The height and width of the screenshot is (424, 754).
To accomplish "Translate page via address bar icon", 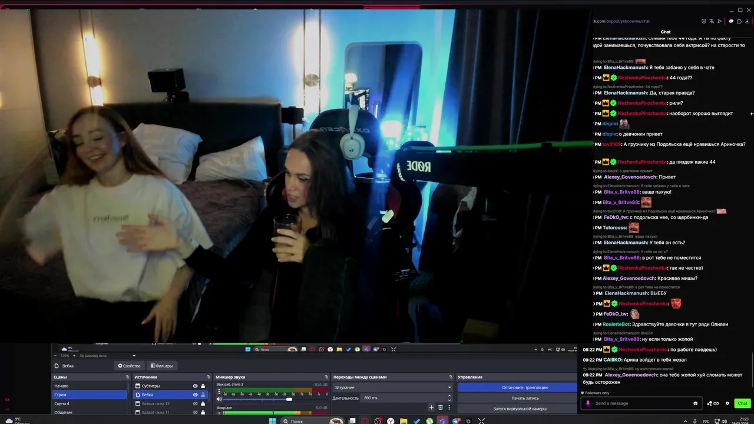I will click(x=712, y=21).
